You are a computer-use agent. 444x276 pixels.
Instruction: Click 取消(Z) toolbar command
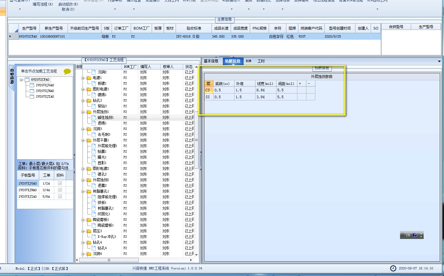click(x=68, y=9)
